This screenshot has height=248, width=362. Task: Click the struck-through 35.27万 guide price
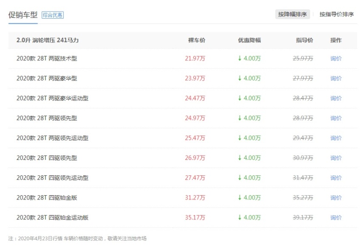coord(303,198)
